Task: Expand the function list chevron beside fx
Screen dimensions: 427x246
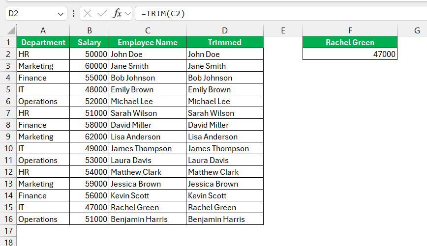Action: (x=128, y=14)
